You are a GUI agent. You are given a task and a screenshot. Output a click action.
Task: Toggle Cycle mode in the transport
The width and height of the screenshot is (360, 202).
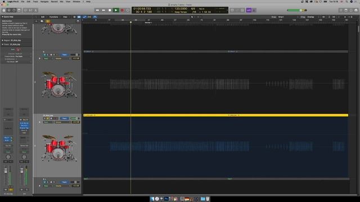point(128,10)
